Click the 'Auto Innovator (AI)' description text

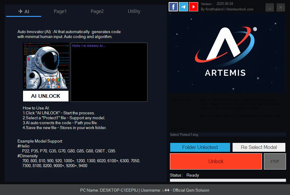[69, 34]
